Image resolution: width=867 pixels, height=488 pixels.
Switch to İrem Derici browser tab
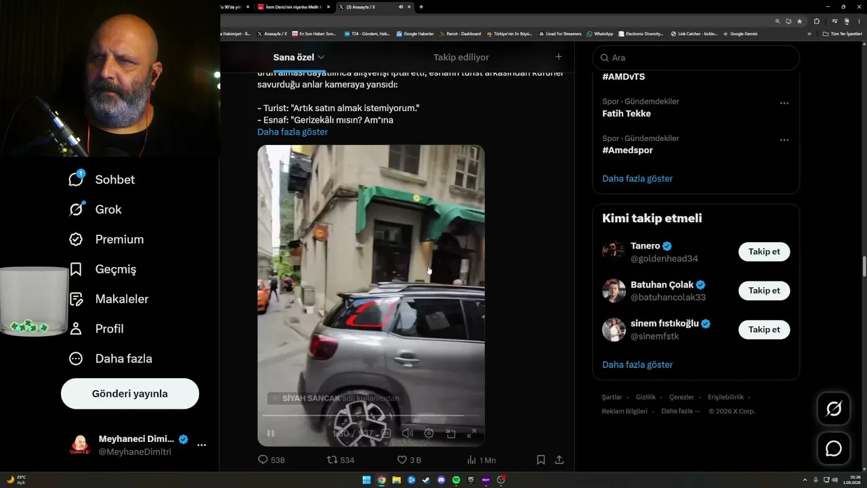point(294,7)
